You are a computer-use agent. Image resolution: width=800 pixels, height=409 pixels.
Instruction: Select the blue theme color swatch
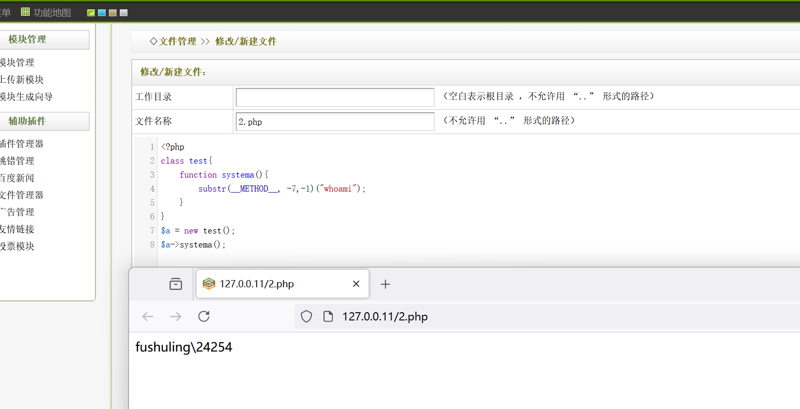[x=102, y=13]
